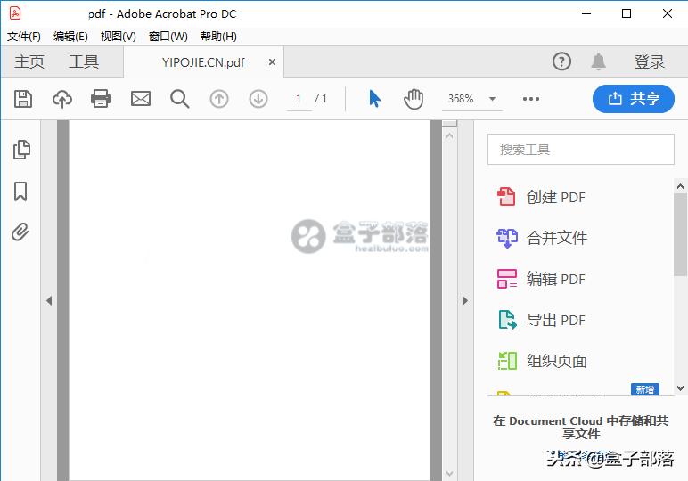
Task: Click the 组织页面 icon
Action: (x=507, y=361)
